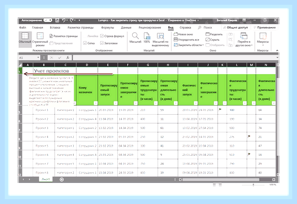Click the Разделить button

pos(214,34)
